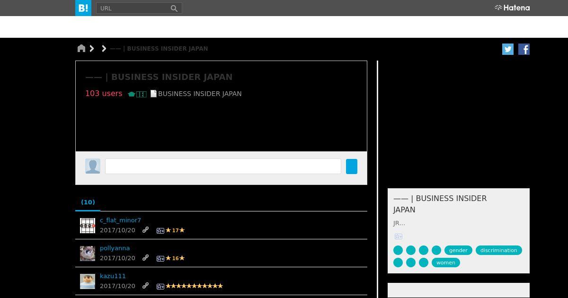This screenshot has width=568, height=298.
Task: Select the gender tag
Action: (458, 250)
